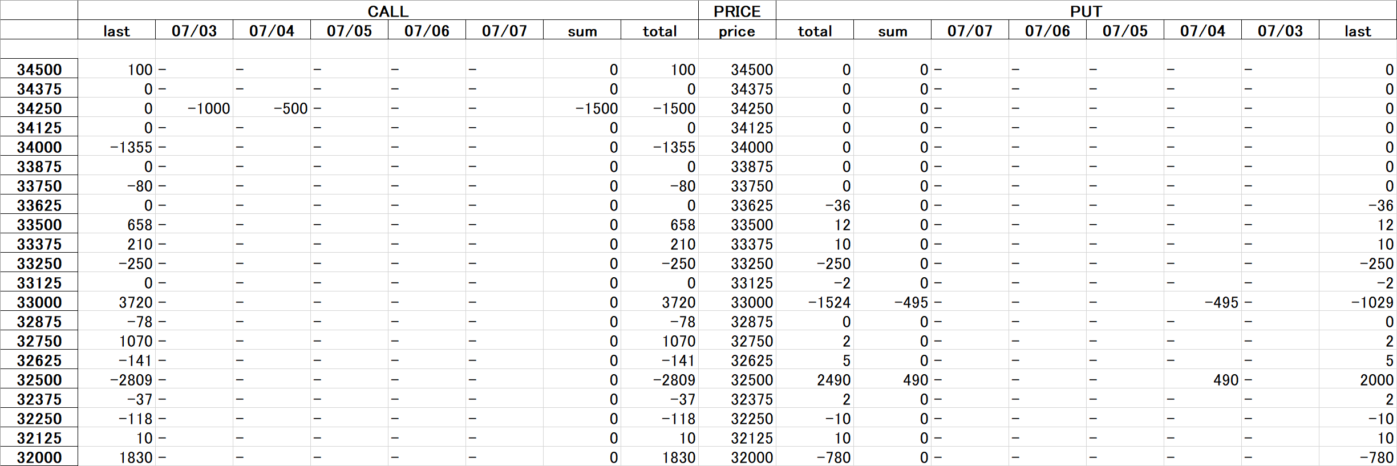Select the 32875 row label
This screenshot has width=1397, height=466.
[39, 321]
